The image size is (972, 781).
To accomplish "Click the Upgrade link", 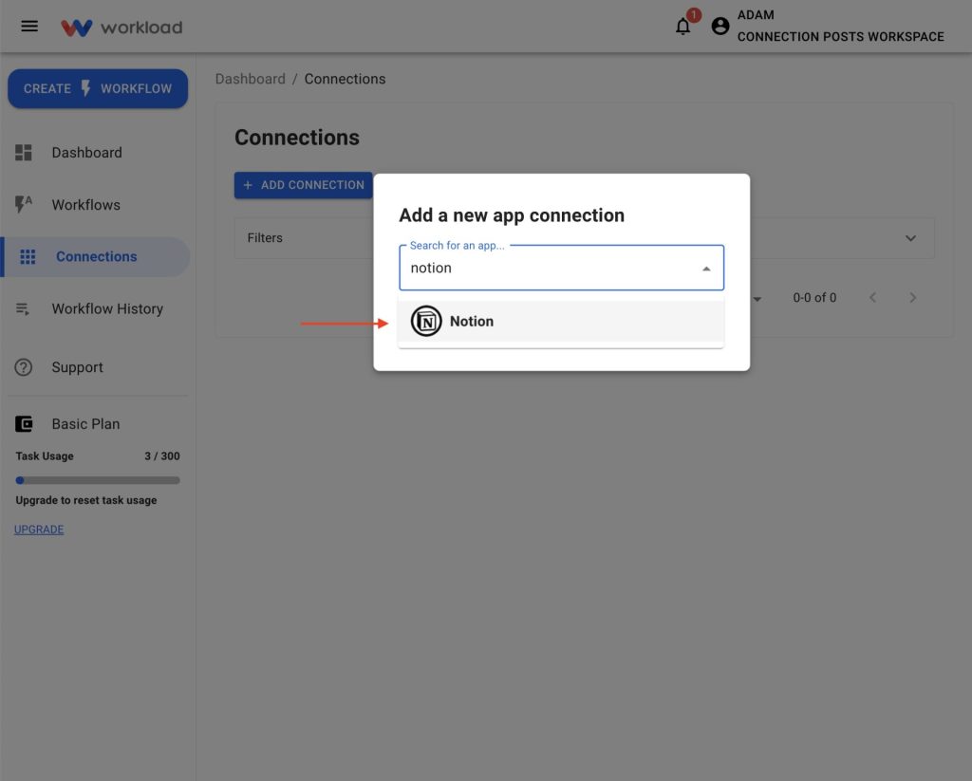I will click(39, 530).
